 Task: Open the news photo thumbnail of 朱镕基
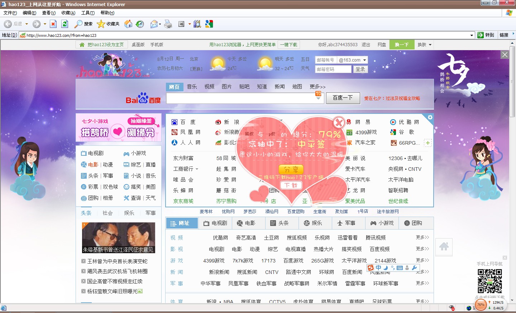[119, 238]
